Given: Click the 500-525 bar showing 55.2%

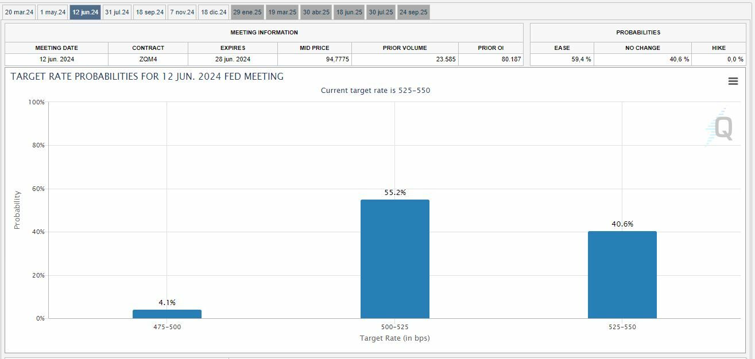Looking at the screenshot, I should point(394,259).
